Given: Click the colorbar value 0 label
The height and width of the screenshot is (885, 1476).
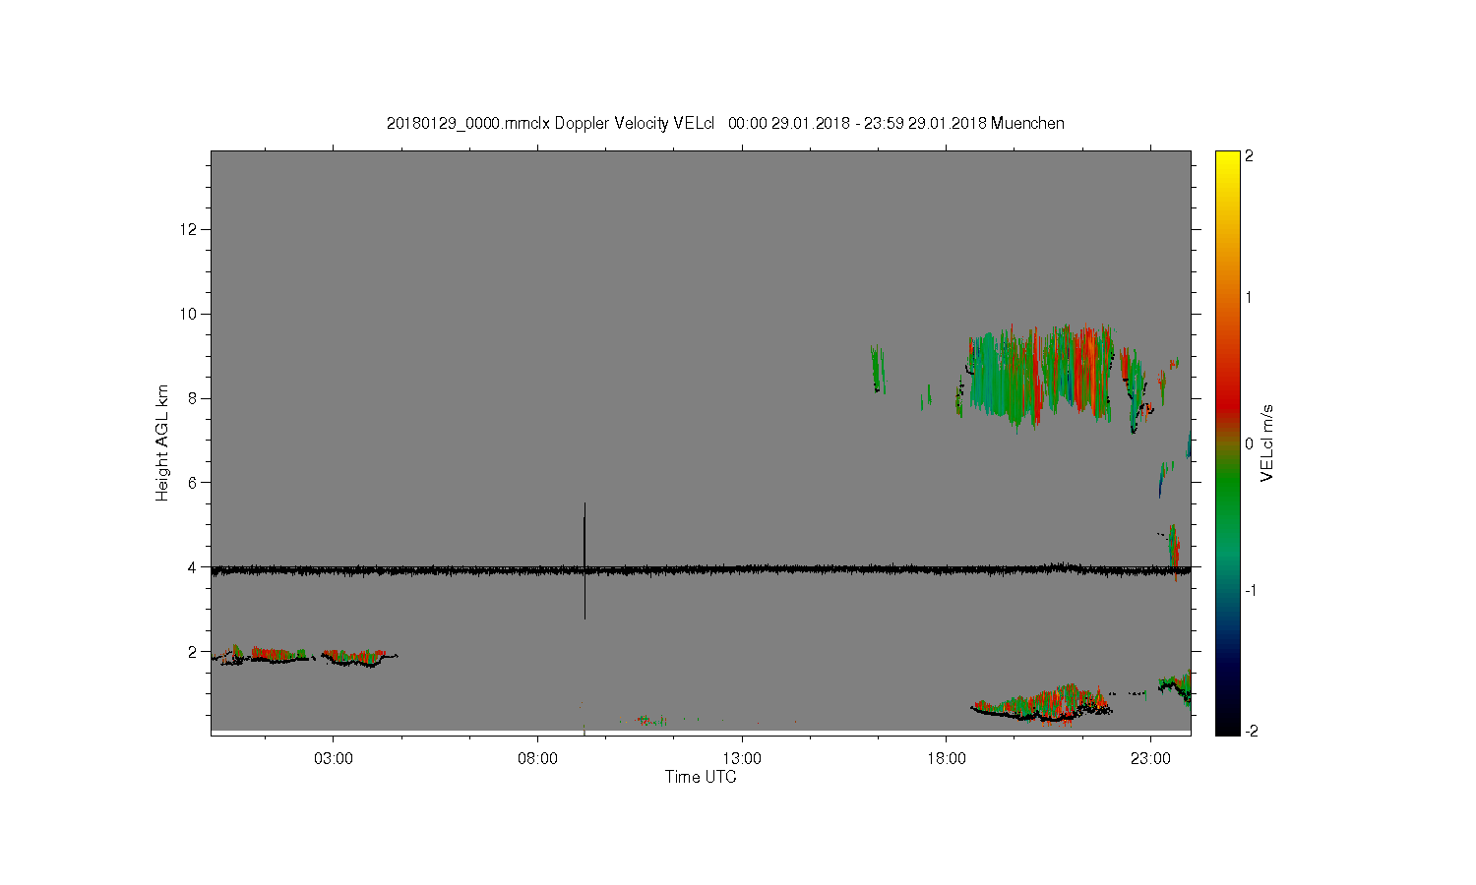Looking at the screenshot, I should 1250,443.
